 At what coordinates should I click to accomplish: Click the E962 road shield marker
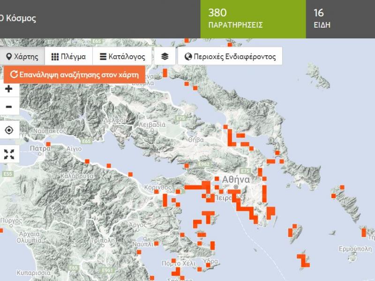[x=204, y=165]
